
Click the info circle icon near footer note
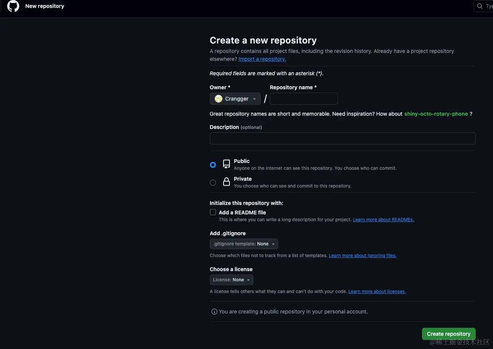[214, 312]
